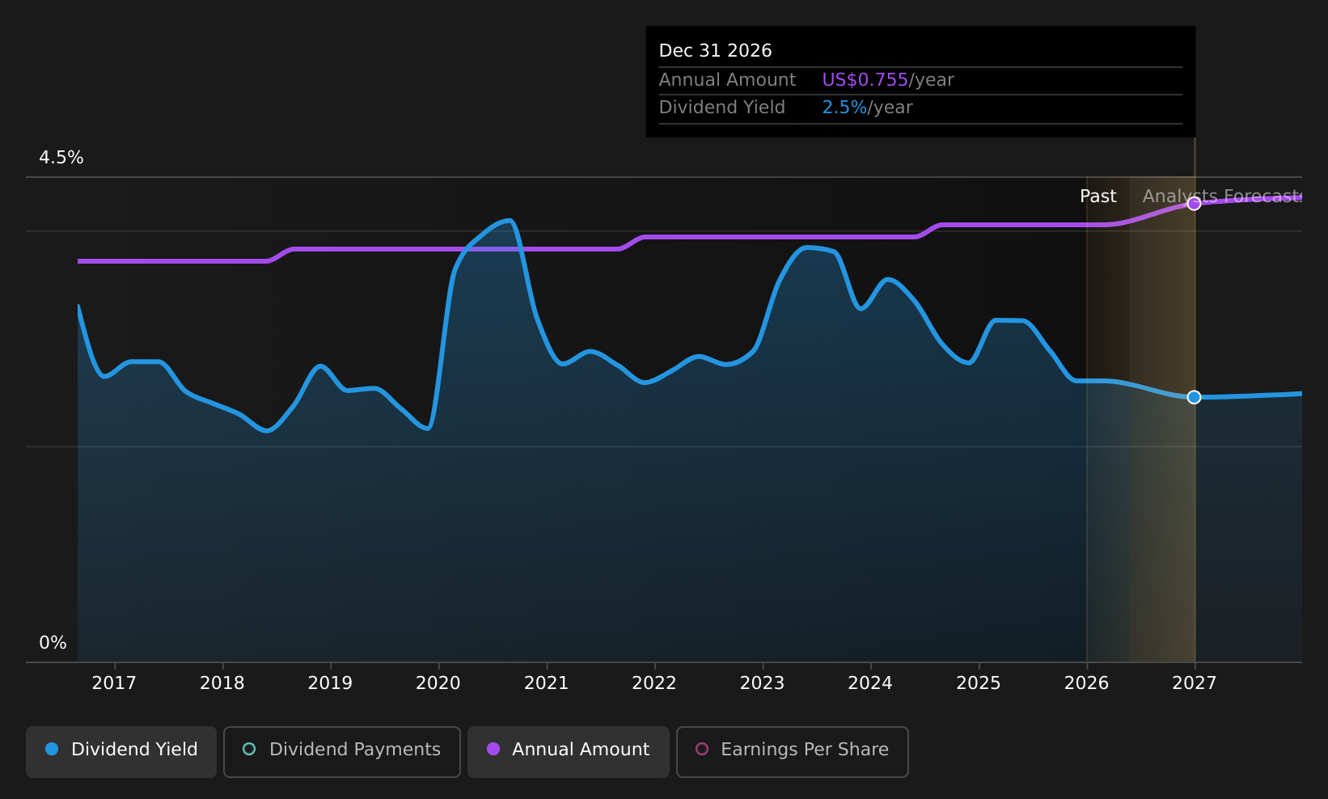1328x799 pixels.
Task: Click the 2023 x-axis label
Action: pos(763,683)
